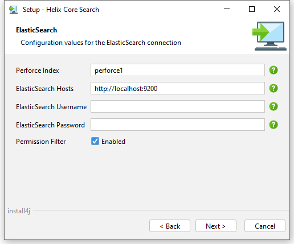Open help for ElasticSearch Hosts field
Image resolution: width=294 pixels, height=244 pixels.
273,88
